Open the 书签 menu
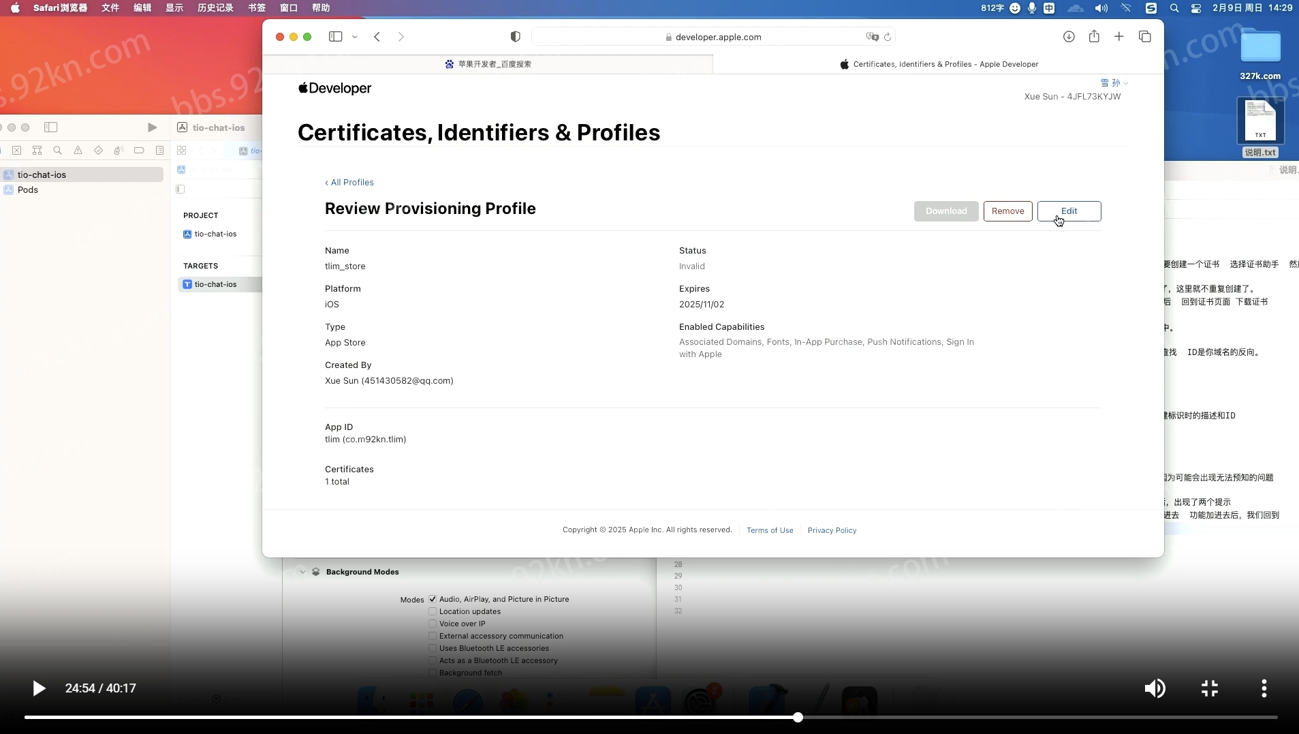1299x734 pixels. pyautogui.click(x=257, y=8)
